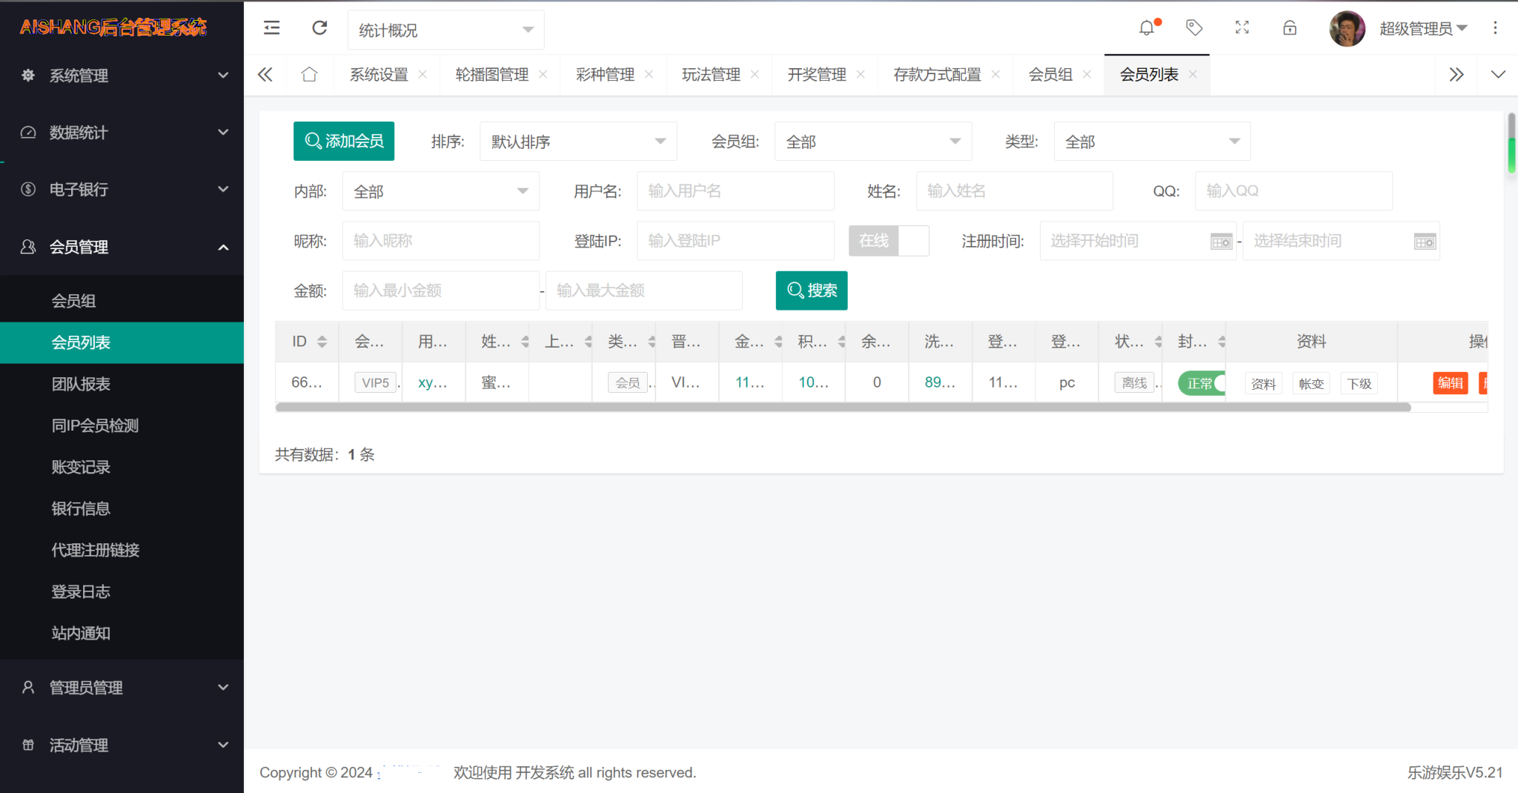Screen dimensions: 1518x793
Task: Click the tag icon in header
Action: point(1194,28)
